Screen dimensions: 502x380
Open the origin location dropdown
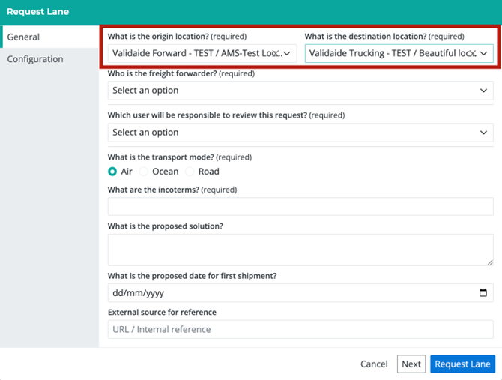pos(202,53)
